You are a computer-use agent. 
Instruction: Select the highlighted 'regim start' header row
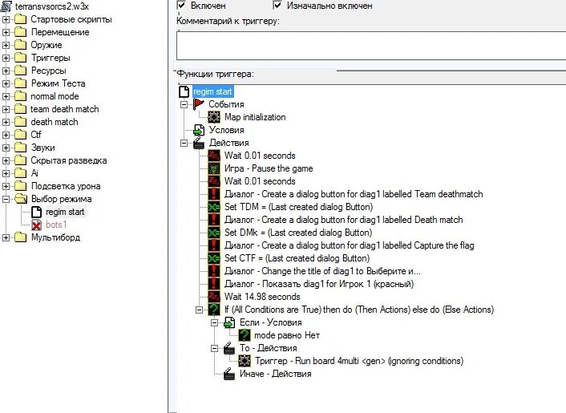coord(212,91)
